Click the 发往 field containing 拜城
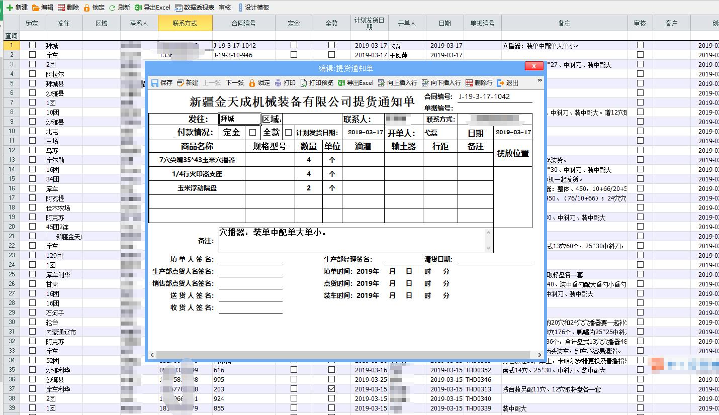 [240, 119]
